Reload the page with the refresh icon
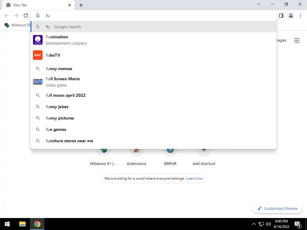 (x=26, y=16)
